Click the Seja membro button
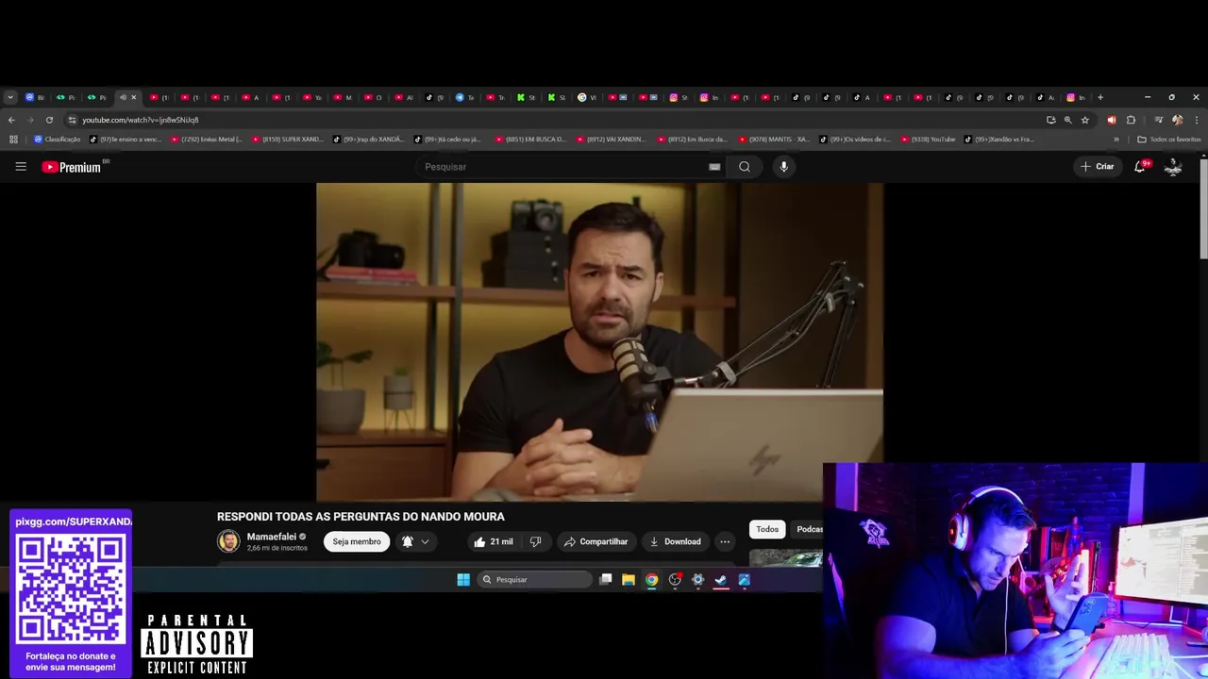1208x679 pixels. point(357,541)
